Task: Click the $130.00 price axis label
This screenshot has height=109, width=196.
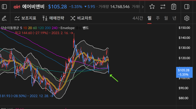Action: click(184, 48)
